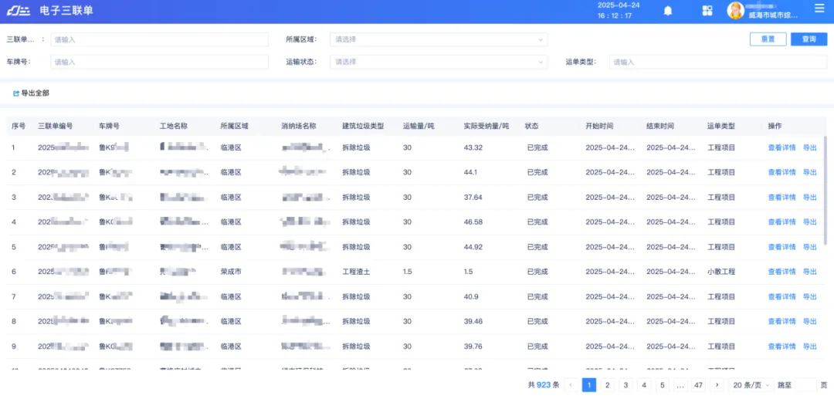Click the 重置 reset button
The height and width of the screenshot is (399, 834).
[768, 39]
